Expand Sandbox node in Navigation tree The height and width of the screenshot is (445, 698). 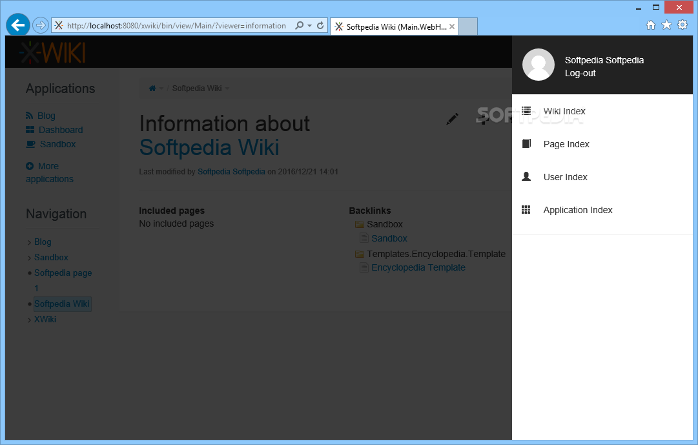30,258
